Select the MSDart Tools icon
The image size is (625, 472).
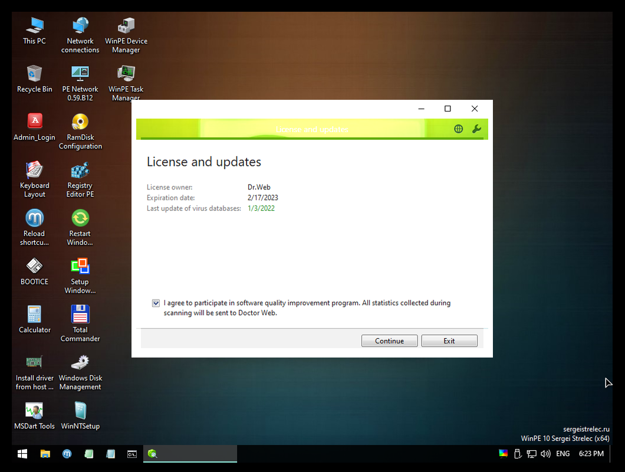[34, 416]
